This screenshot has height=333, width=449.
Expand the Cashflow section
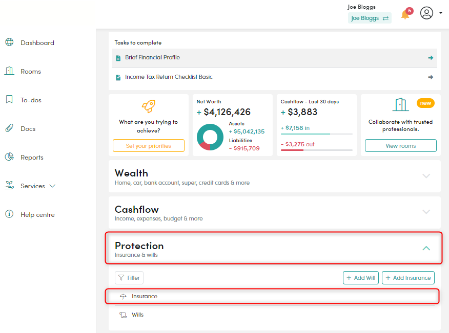click(x=426, y=212)
